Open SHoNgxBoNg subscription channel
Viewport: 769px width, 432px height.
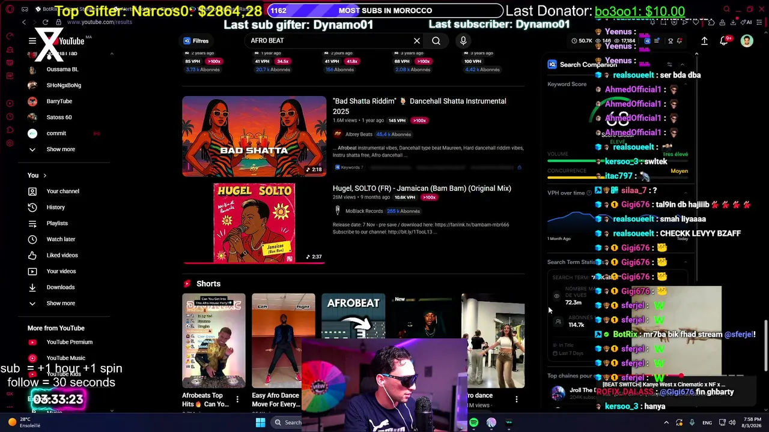tap(64, 85)
